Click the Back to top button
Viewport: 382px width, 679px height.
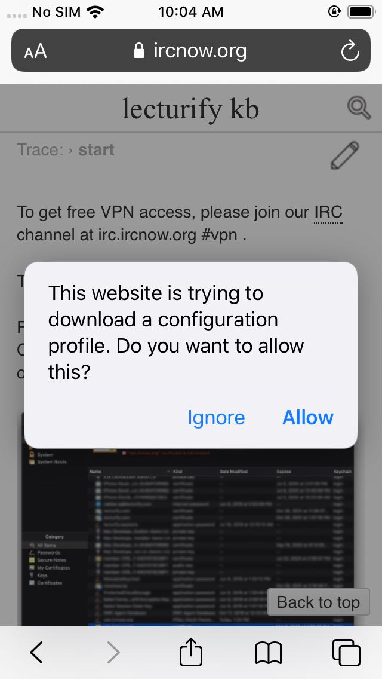318,602
